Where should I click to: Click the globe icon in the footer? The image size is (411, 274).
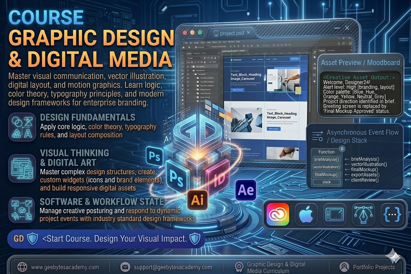point(22,267)
